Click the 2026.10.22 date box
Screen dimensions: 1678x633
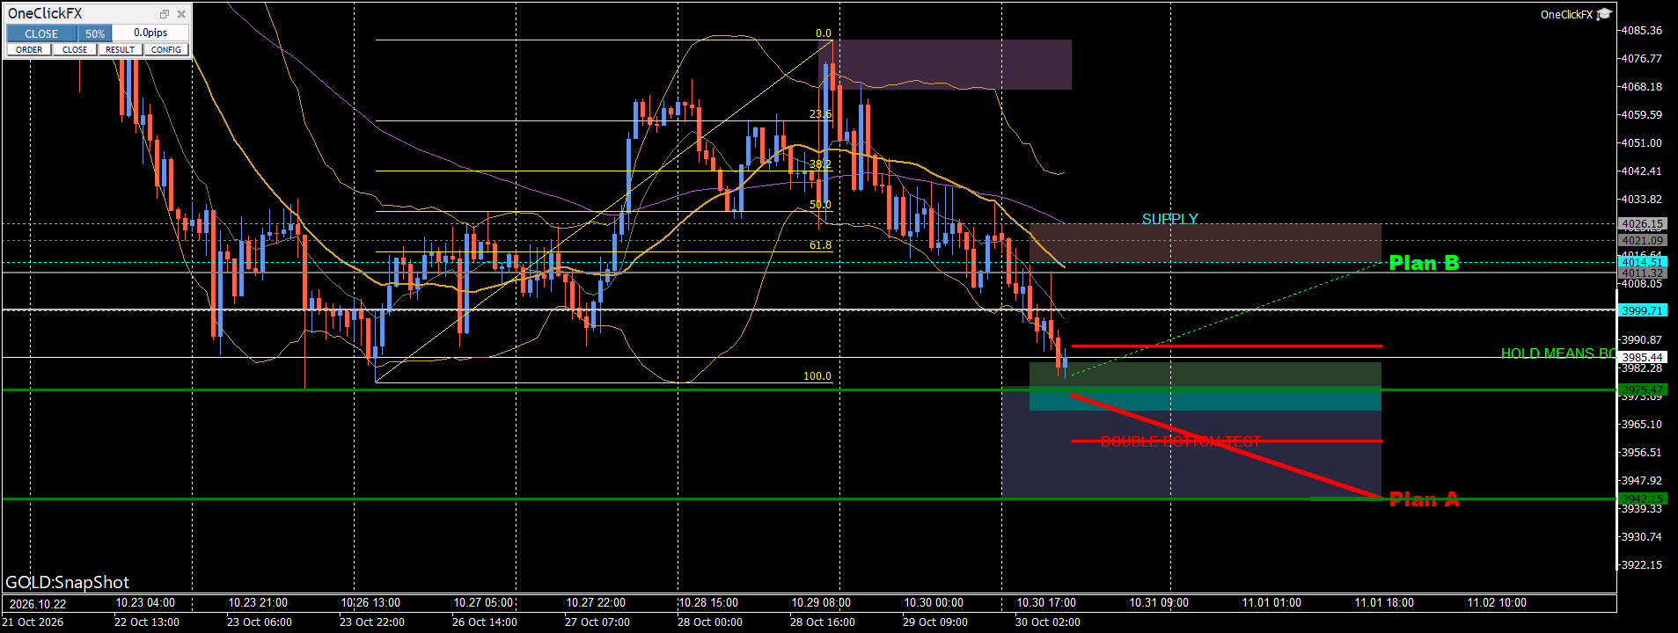(x=37, y=603)
